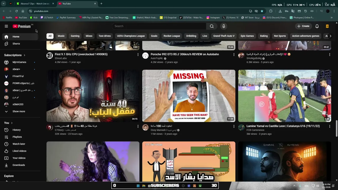
Task: Open Liked videos in the sidebar
Action: tap(20, 151)
